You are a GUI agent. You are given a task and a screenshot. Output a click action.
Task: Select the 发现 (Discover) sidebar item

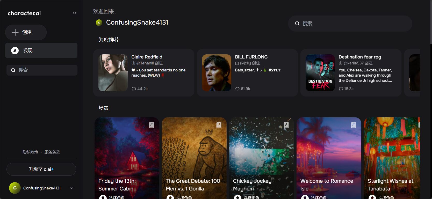click(x=41, y=50)
